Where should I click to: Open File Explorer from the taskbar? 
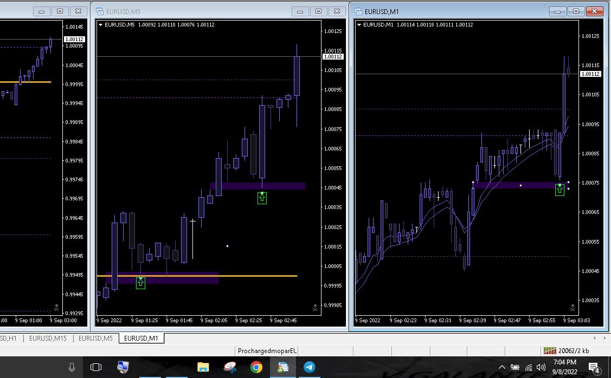pos(203,367)
